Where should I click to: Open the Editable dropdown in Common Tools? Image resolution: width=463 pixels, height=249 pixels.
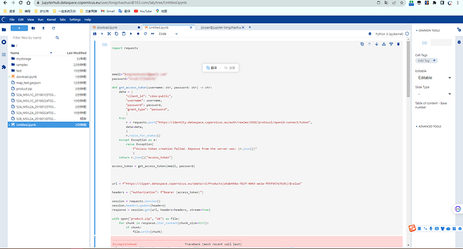pos(433,78)
